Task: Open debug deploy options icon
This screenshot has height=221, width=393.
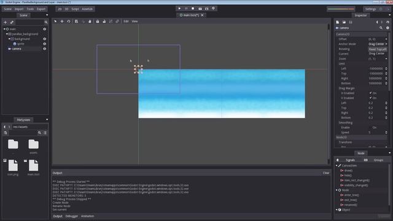Action: point(213,9)
